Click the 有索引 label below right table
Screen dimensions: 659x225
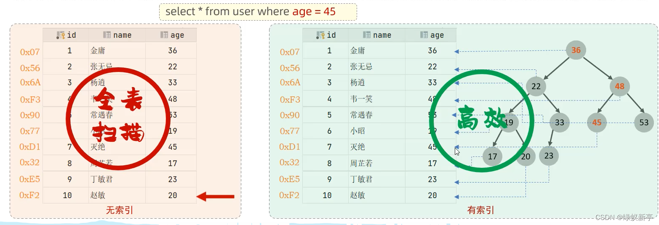click(x=481, y=210)
